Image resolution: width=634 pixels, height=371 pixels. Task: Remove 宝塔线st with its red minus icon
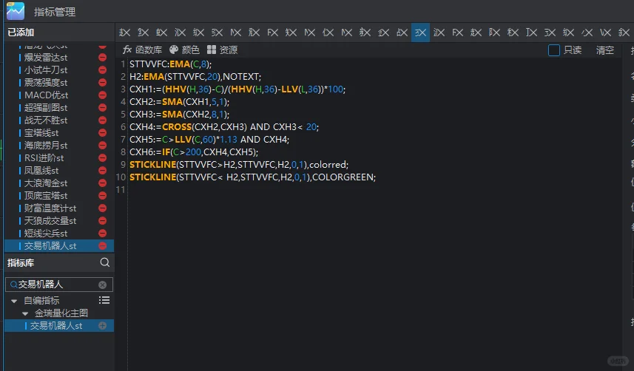point(102,132)
